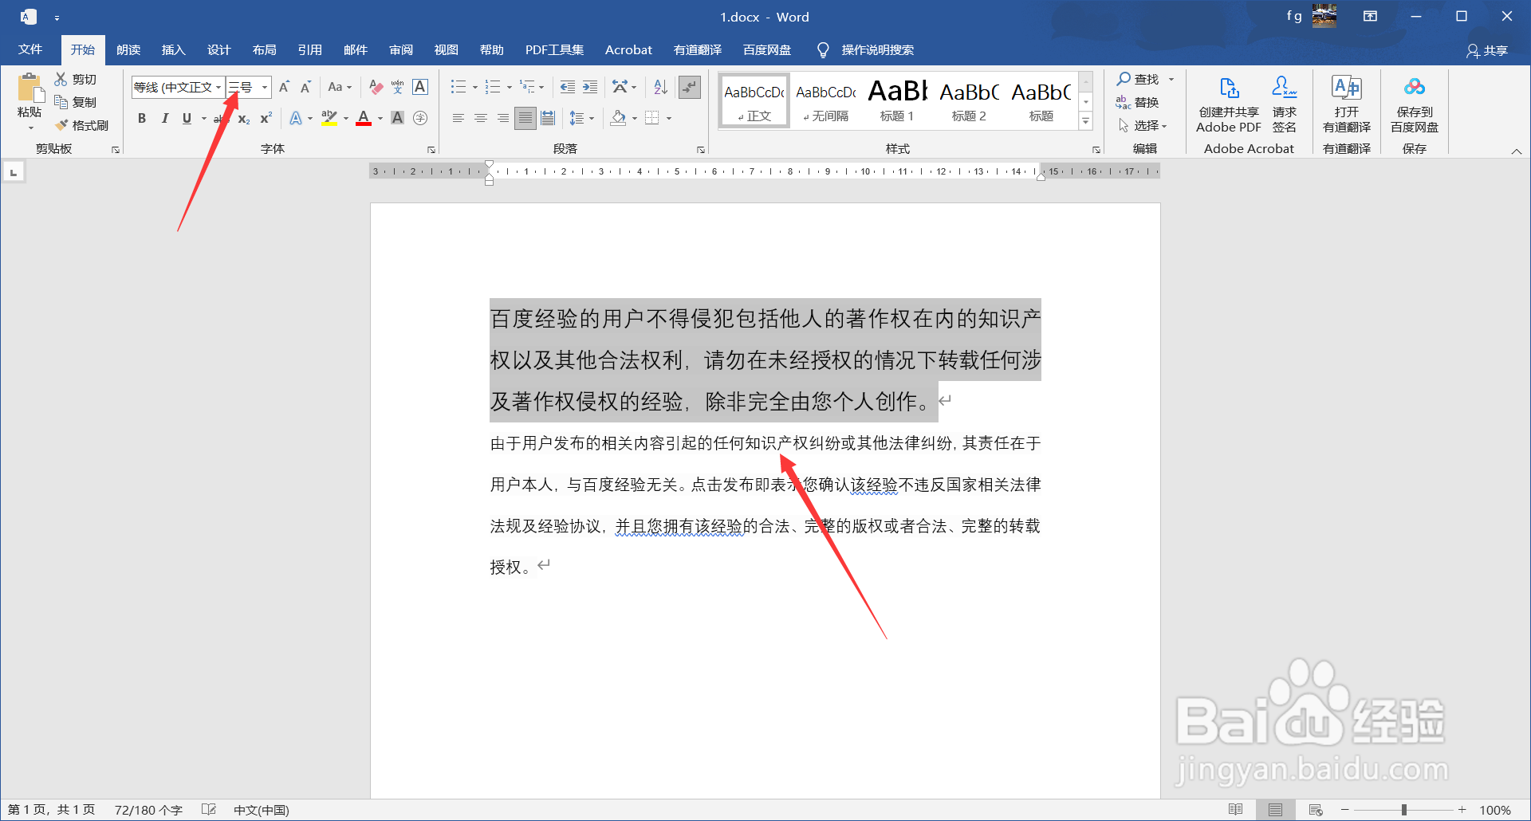Select the Format Painter (格式刷) tool
Viewport: 1531px width, 821px height.
[81, 125]
